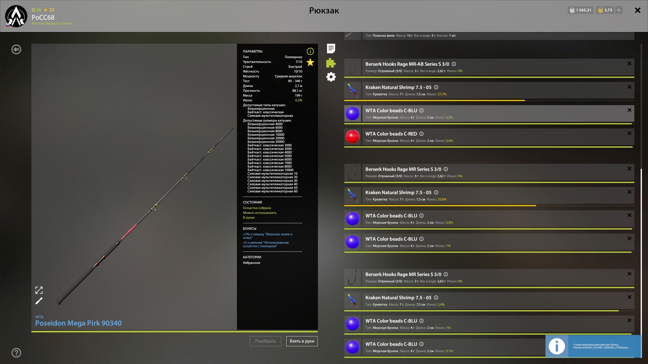Click the Тест 90 – 340 г parameter
Viewport: 648px width, 364px height.
tap(272, 81)
